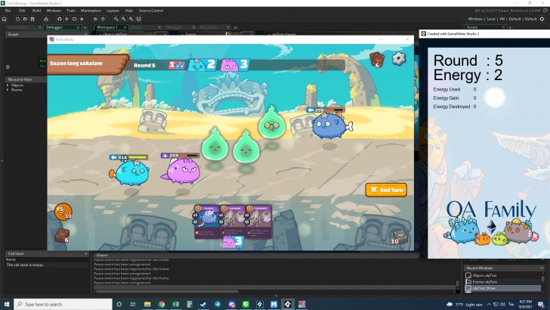Clean the build with the broom icon
Viewport: 550px width, 310px height.
pyautogui.click(x=82, y=19)
